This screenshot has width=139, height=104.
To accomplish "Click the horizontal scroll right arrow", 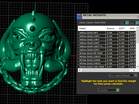I will pyautogui.click(x=134, y=70).
